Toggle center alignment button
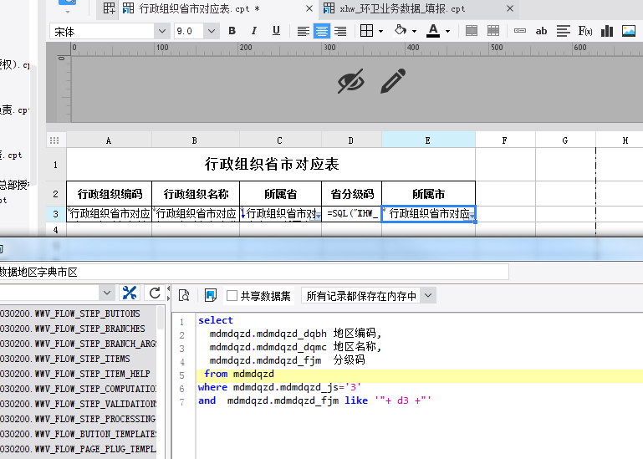643x459 pixels. coord(321,31)
